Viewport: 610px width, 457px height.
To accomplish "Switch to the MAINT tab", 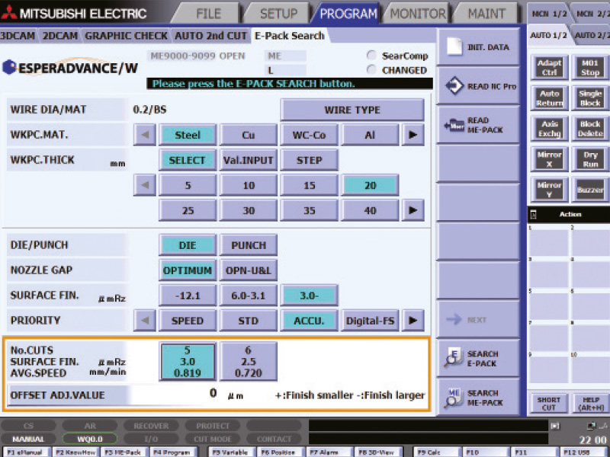I will coord(486,14).
